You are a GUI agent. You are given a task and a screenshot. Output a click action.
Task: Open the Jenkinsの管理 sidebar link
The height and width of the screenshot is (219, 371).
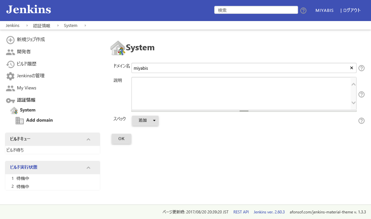coord(31,76)
